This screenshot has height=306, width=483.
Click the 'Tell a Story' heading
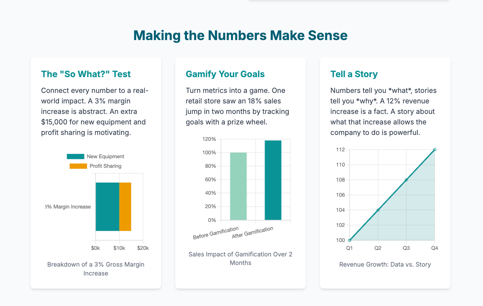coord(354,74)
